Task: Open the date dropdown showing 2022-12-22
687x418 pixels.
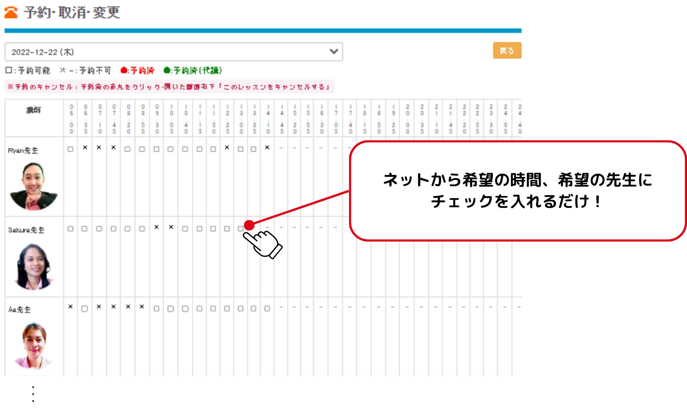Action: pos(173,52)
